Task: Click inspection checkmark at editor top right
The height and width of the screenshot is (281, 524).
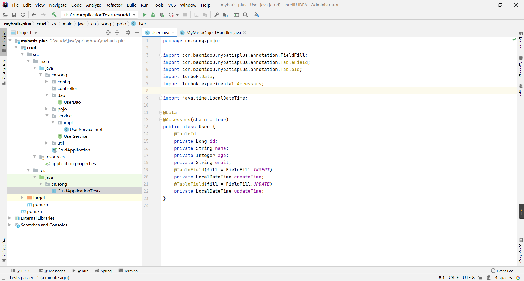Action: 514,40
